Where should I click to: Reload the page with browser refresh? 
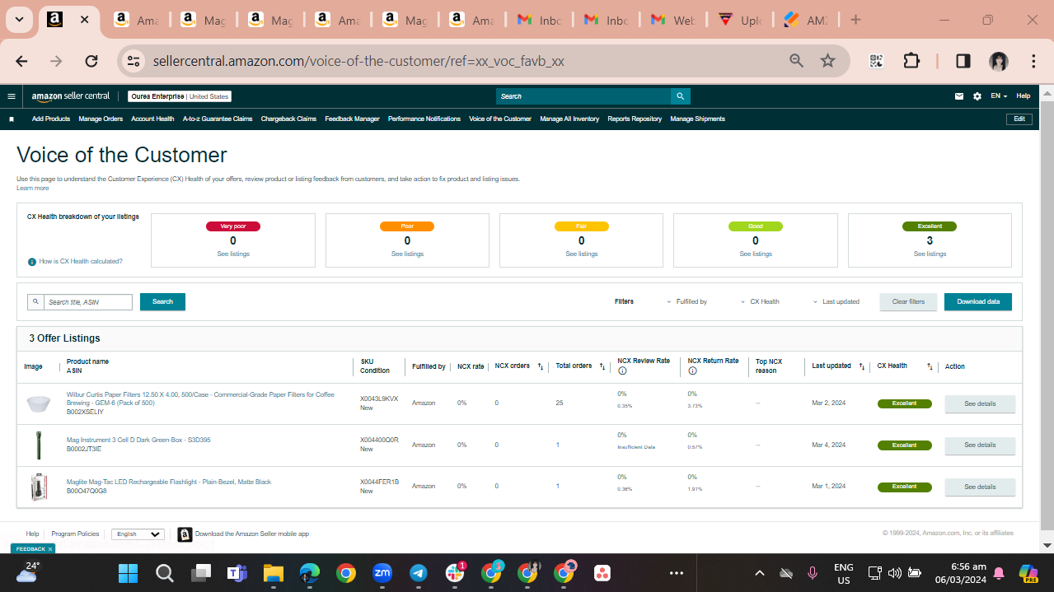[x=91, y=61]
